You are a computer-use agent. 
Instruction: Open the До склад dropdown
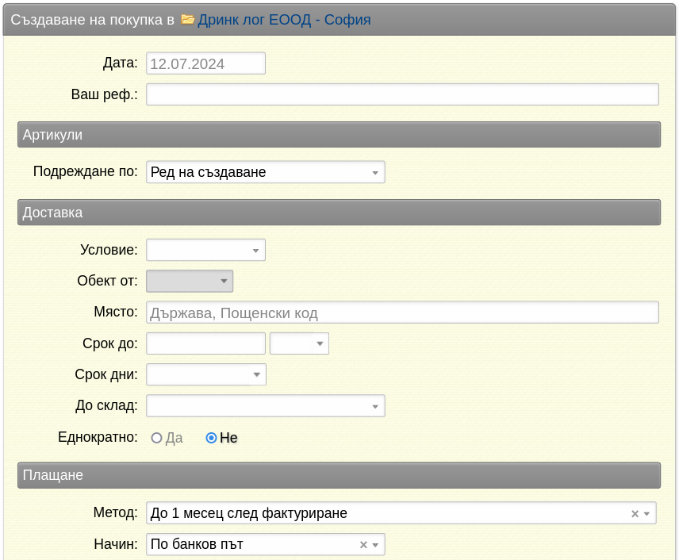coord(266,406)
